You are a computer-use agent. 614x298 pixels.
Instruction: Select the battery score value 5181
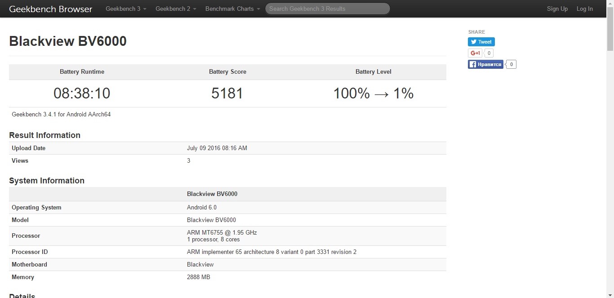[227, 93]
